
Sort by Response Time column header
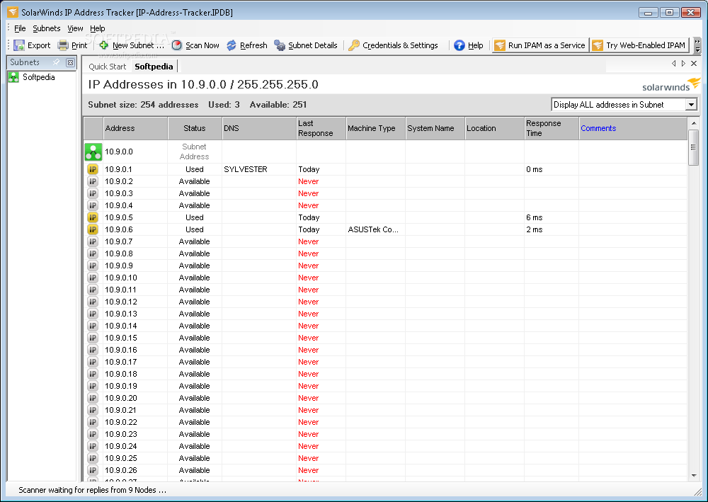pos(552,128)
